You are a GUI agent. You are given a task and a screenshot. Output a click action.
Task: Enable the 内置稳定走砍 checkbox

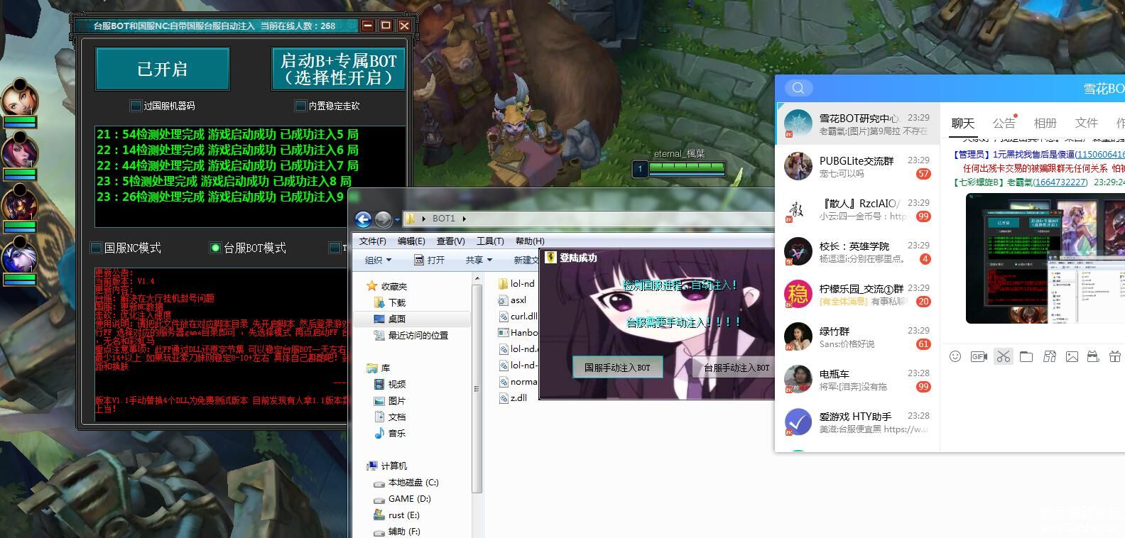pos(300,106)
